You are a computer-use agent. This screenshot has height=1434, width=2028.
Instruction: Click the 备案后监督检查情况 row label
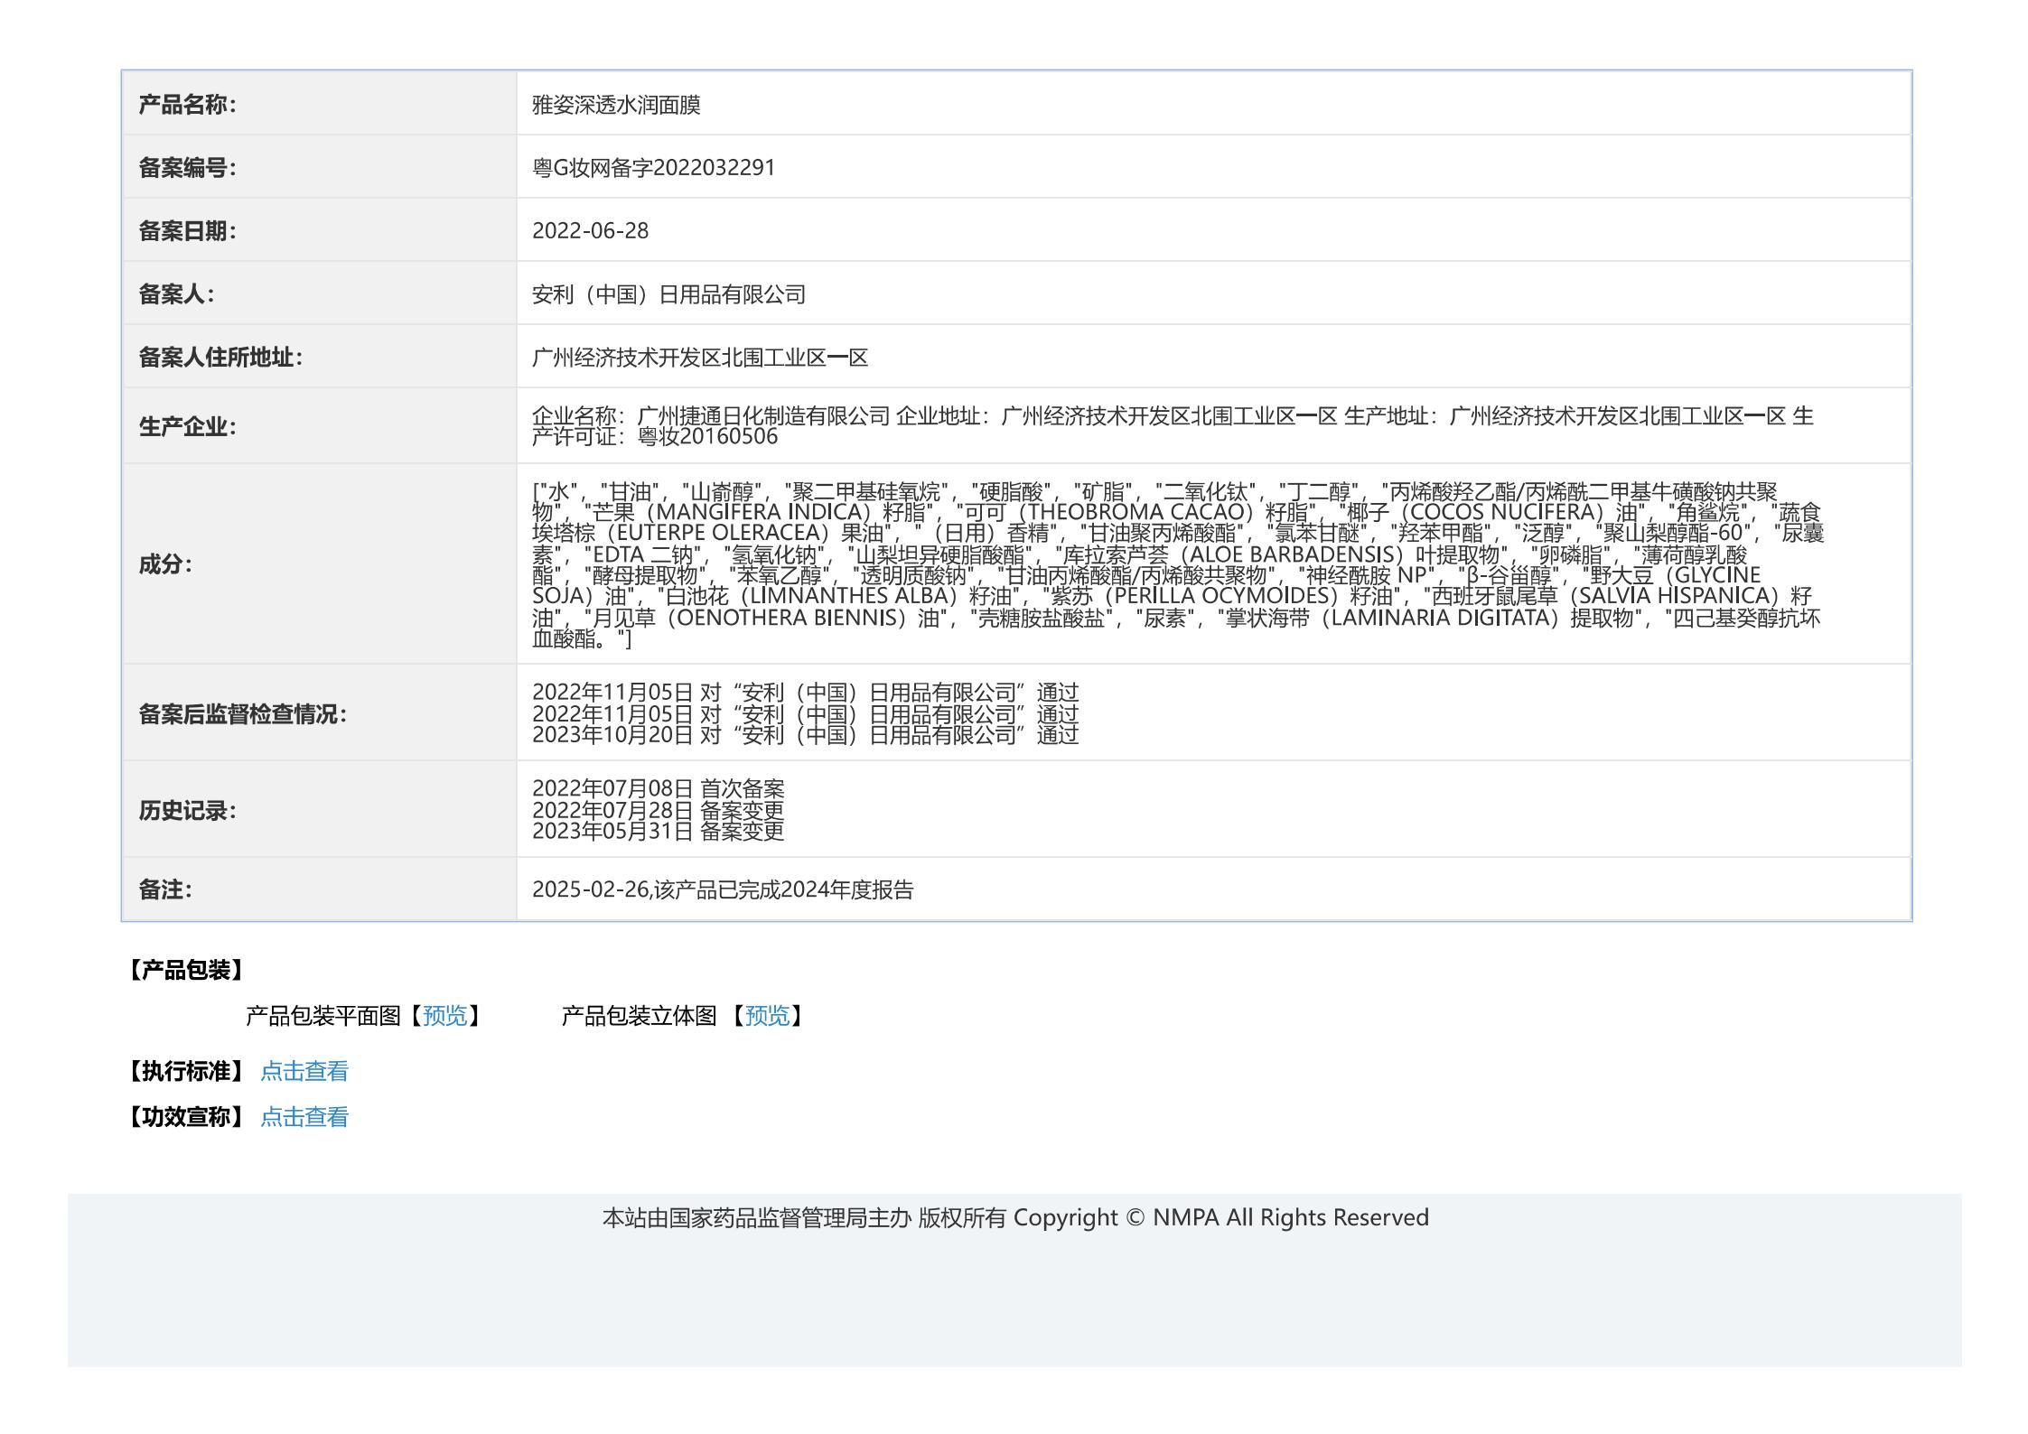[x=242, y=714]
